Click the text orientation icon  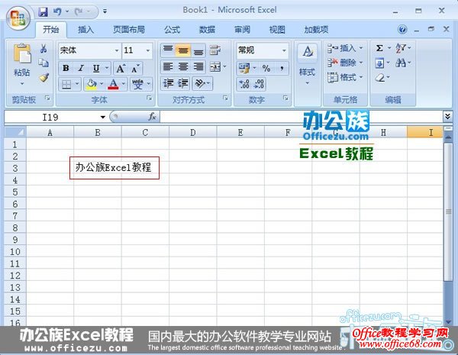pyautogui.click(x=200, y=84)
